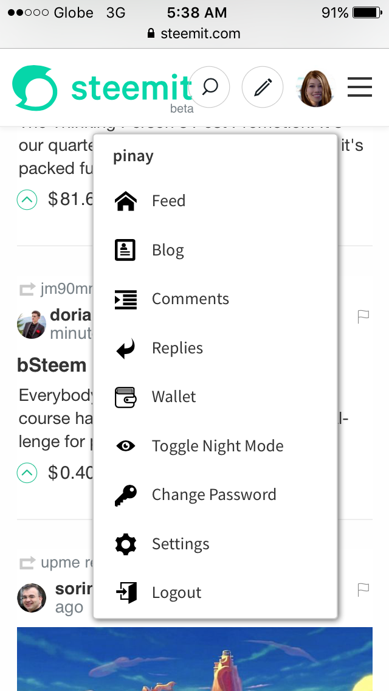The image size is (389, 691).
Task: Click the house icon beside Feed
Action: pos(126,201)
